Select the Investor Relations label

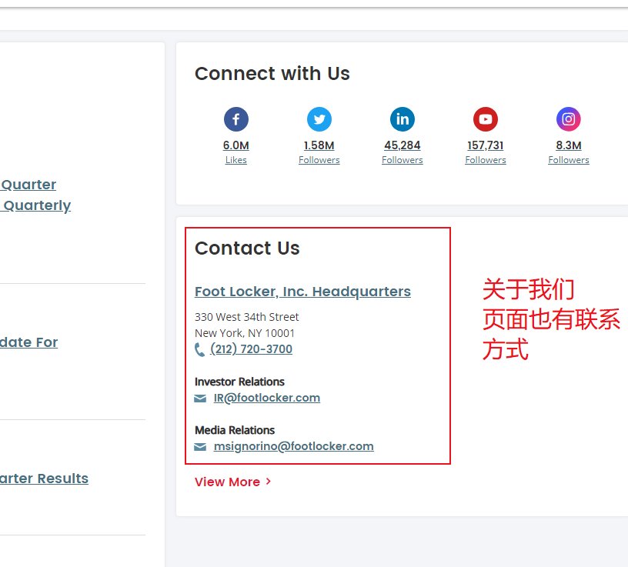click(x=239, y=382)
